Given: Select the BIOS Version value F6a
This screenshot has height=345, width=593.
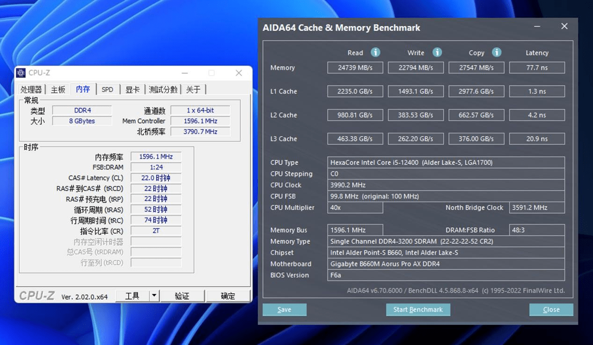Looking at the screenshot, I should click(446, 275).
